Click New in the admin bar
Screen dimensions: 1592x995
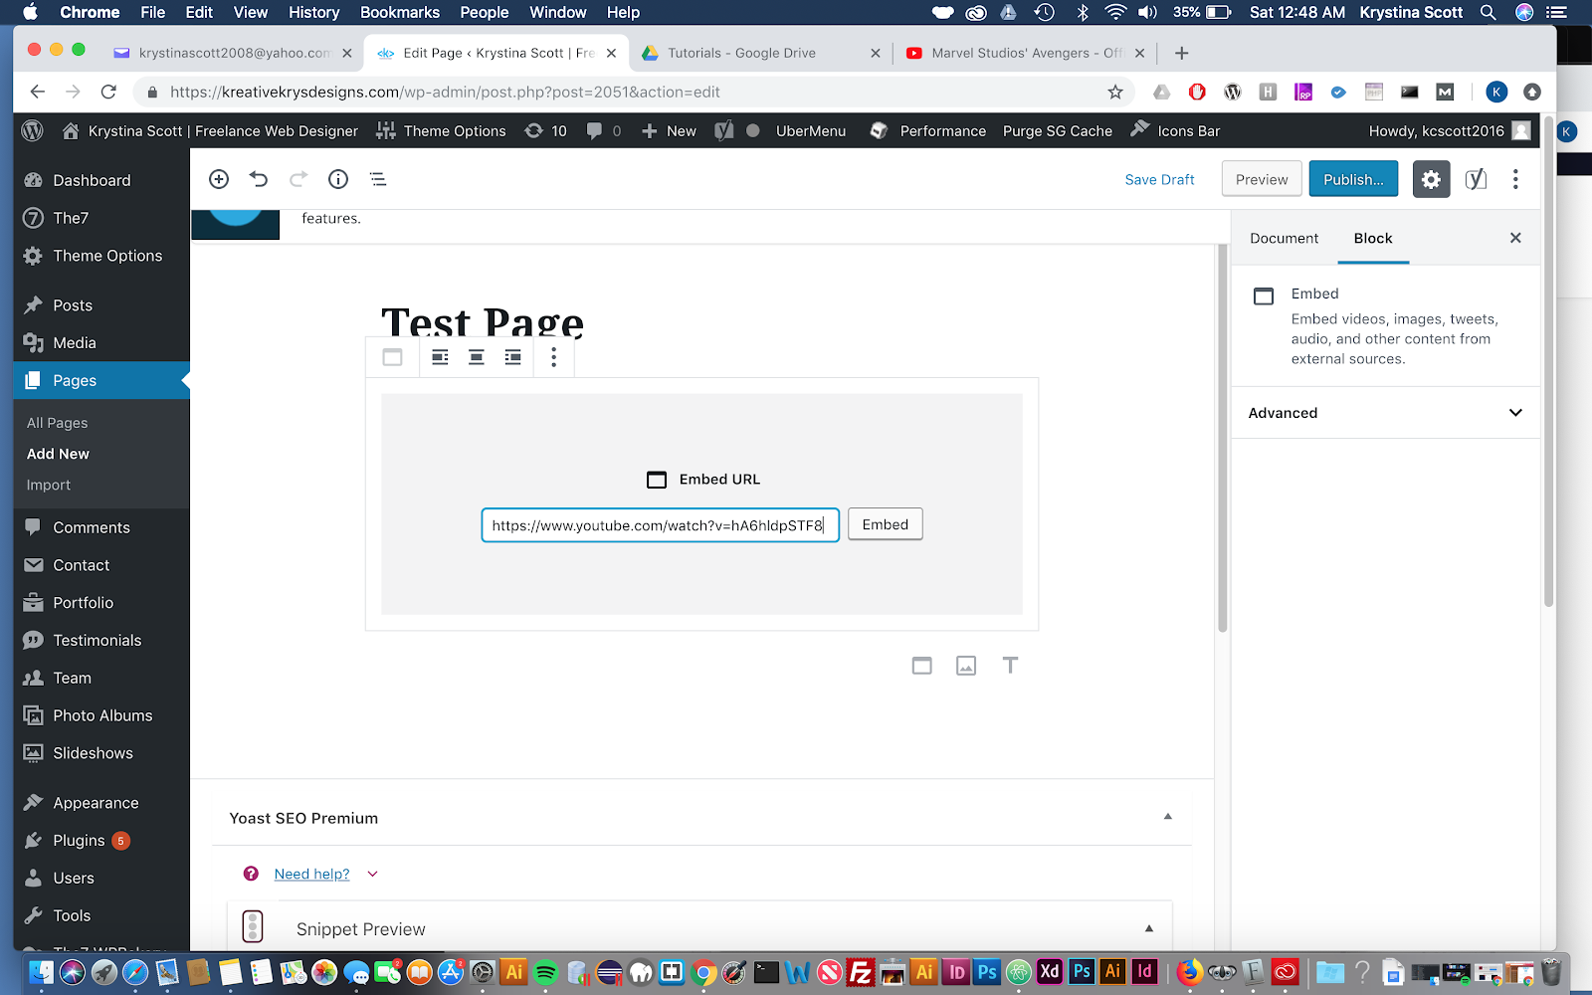click(669, 130)
